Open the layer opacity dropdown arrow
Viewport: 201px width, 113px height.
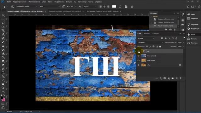[x=183, y=42]
